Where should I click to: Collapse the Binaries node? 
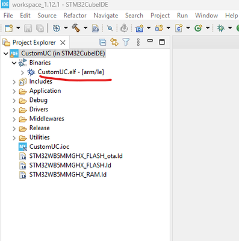[14, 63]
